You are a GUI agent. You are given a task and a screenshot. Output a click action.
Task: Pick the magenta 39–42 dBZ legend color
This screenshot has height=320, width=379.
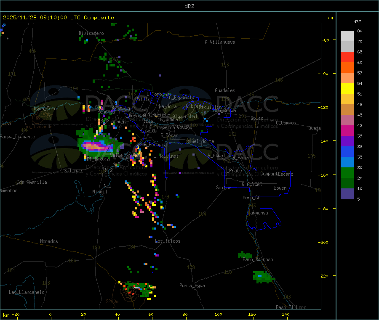(347, 130)
